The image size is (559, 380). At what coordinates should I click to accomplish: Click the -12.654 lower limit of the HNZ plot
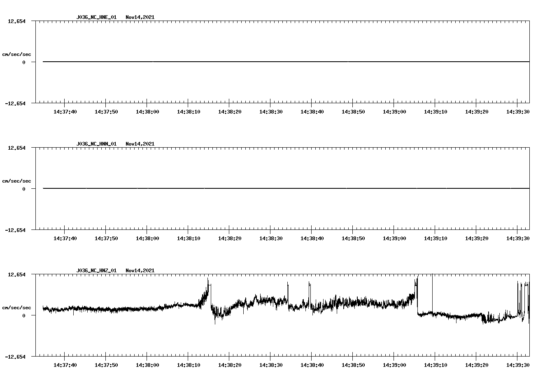click(15, 357)
